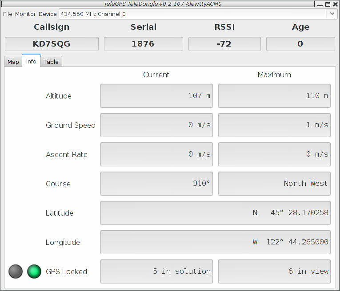The image size is (340, 291).
Task: Click the gray GPS status LED
Action: (16, 271)
